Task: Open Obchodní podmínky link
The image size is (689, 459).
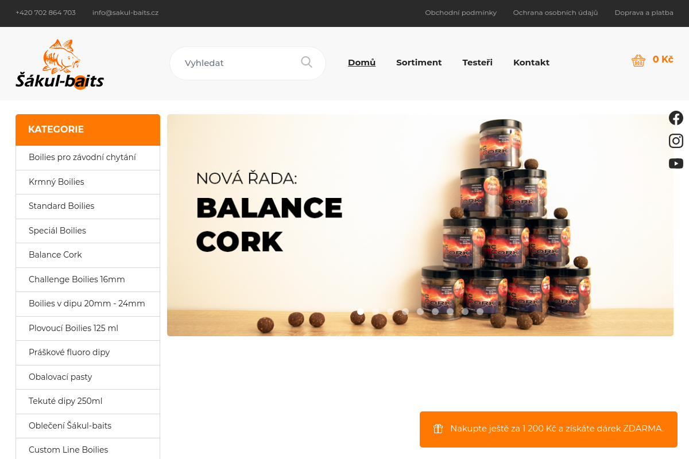Action: tap(460, 13)
